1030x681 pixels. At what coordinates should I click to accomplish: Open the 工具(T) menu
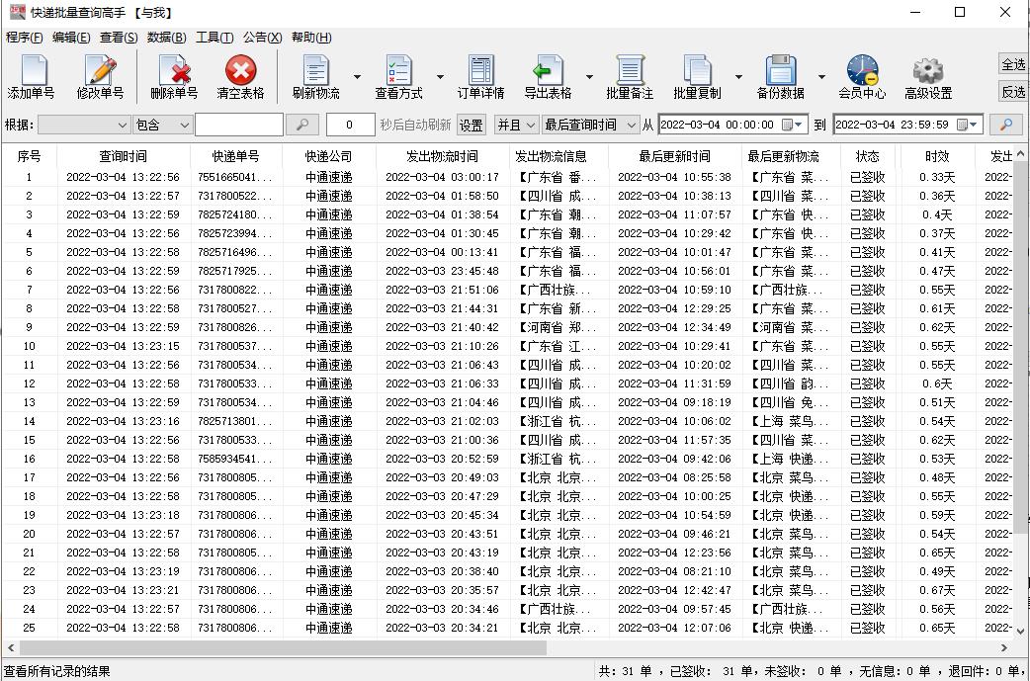213,37
